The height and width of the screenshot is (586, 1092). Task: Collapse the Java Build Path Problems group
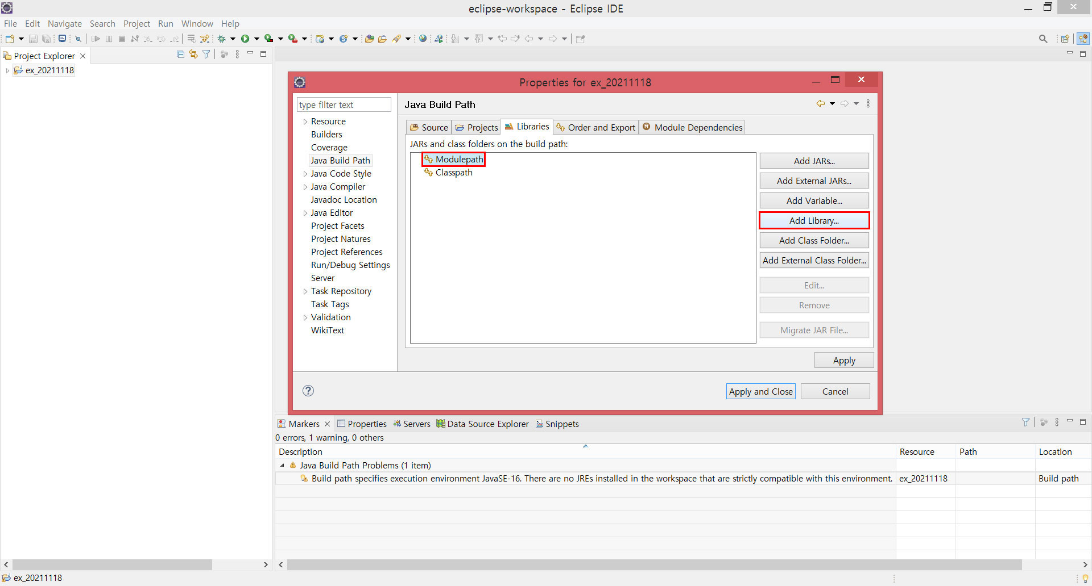pyautogui.click(x=282, y=465)
